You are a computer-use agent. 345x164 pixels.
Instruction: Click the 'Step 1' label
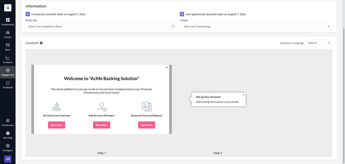pyautogui.click(x=102, y=153)
